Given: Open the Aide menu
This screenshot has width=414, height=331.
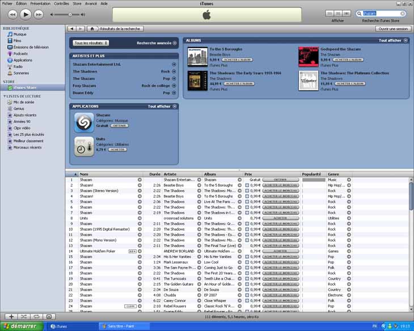Looking at the screenshot, I should coord(104,3).
